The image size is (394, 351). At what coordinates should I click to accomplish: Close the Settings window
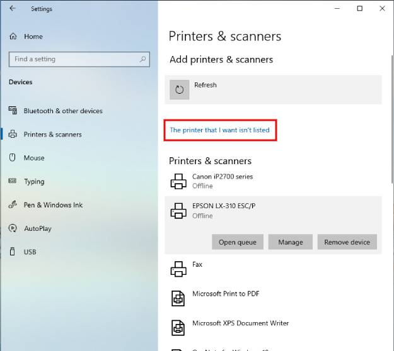click(x=382, y=9)
